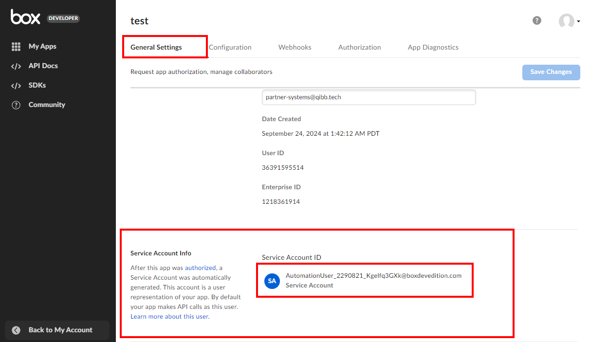Click the blue SA service account avatar

pyautogui.click(x=272, y=281)
